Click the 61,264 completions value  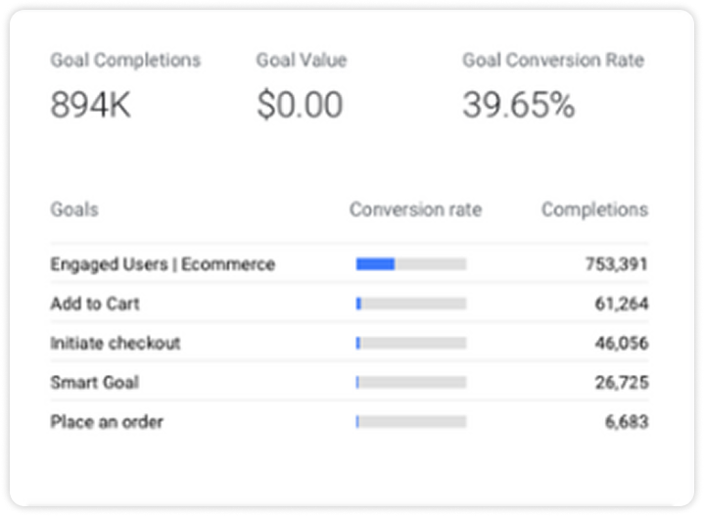point(621,304)
